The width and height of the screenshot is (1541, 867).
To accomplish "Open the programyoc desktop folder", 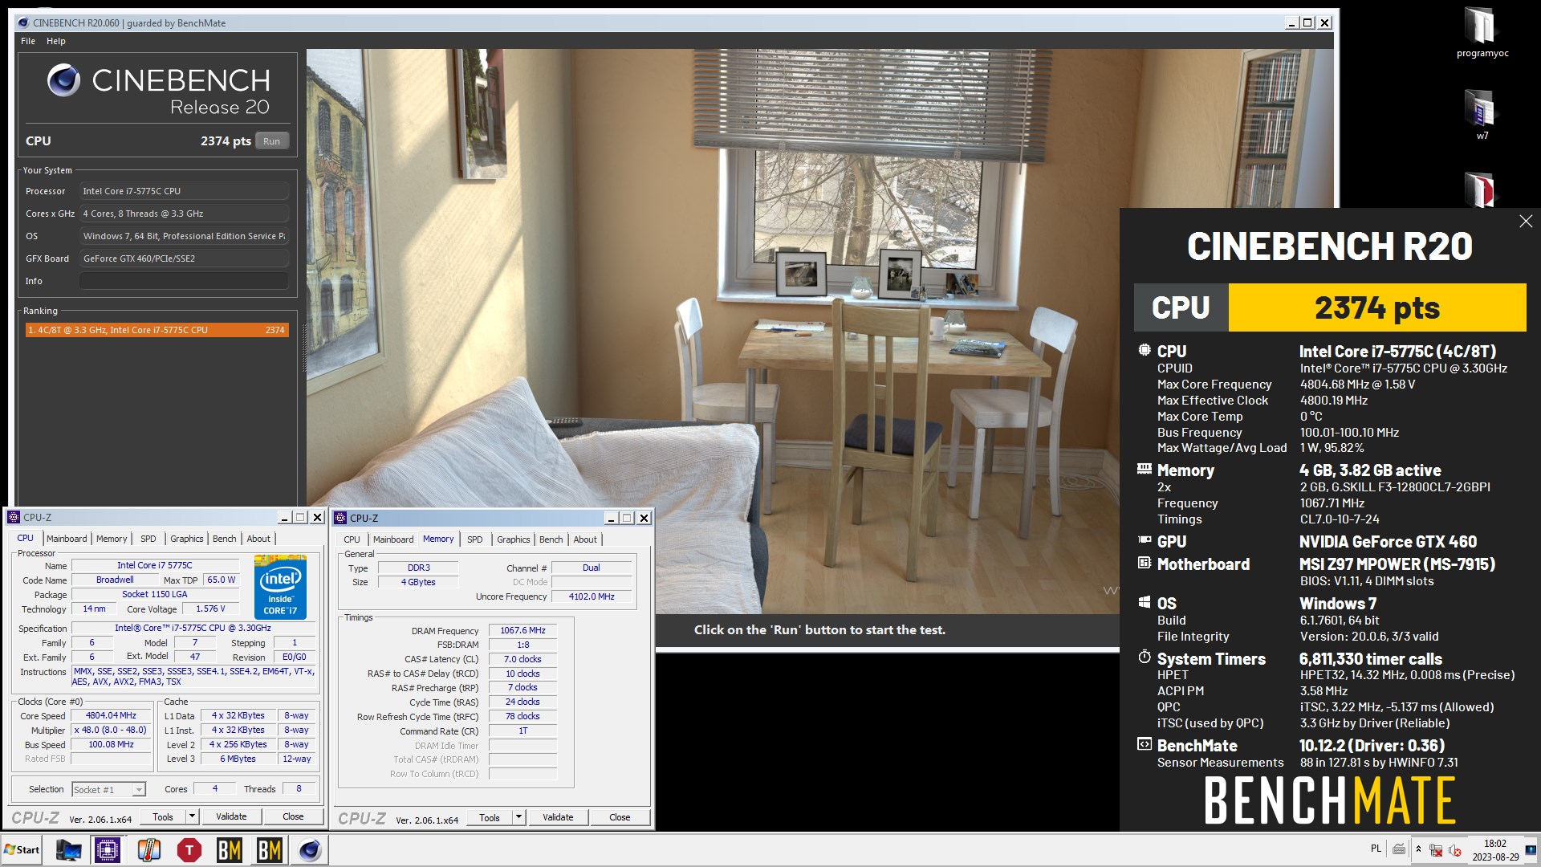I will pyautogui.click(x=1482, y=32).
